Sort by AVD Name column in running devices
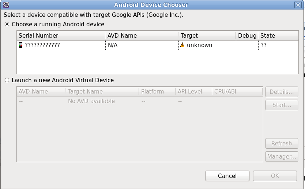 142,35
